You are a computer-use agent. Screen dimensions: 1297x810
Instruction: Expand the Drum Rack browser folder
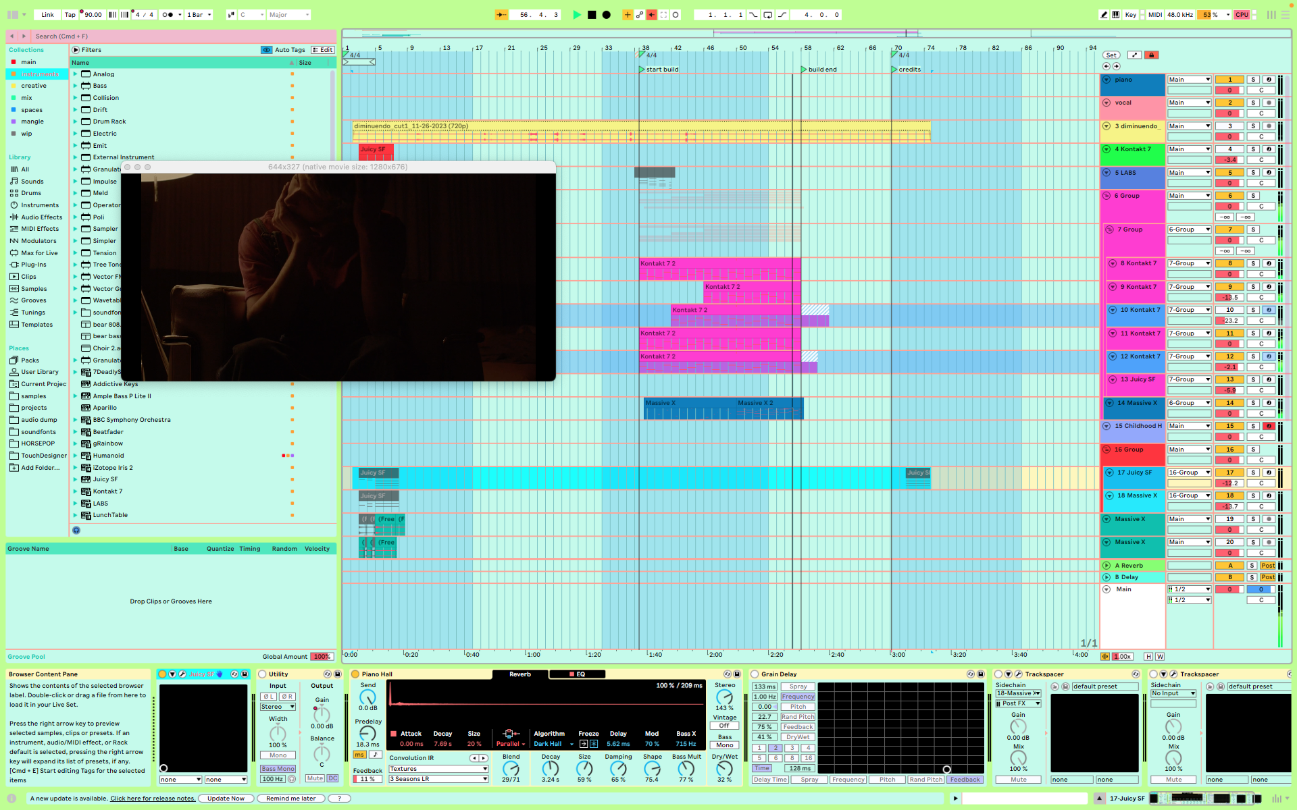click(76, 122)
